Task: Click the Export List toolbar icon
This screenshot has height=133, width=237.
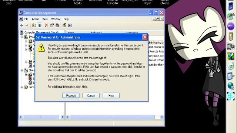Action: click(57, 25)
